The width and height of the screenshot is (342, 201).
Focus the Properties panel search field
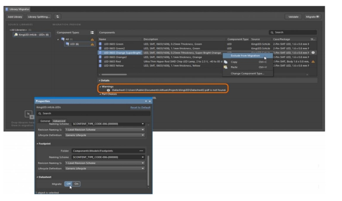click(x=94, y=113)
